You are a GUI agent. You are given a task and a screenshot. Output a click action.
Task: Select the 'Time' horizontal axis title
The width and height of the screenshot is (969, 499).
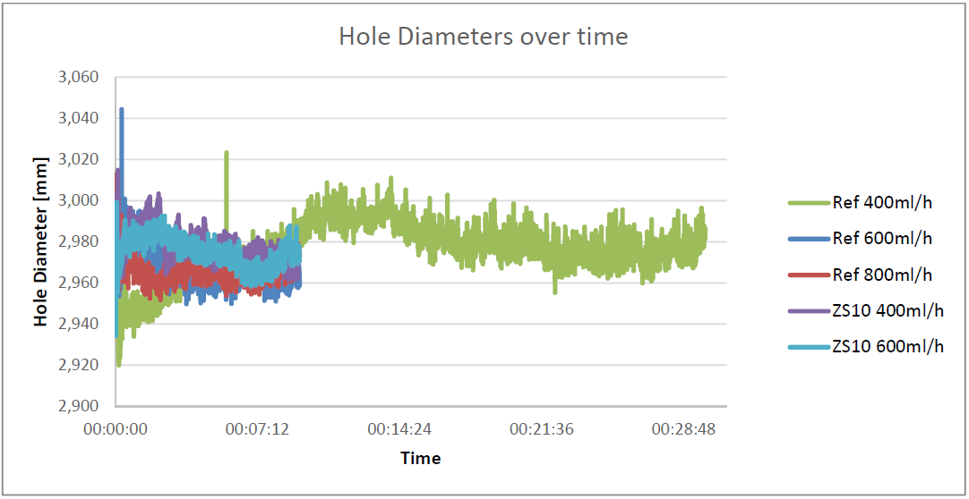pyautogui.click(x=420, y=458)
